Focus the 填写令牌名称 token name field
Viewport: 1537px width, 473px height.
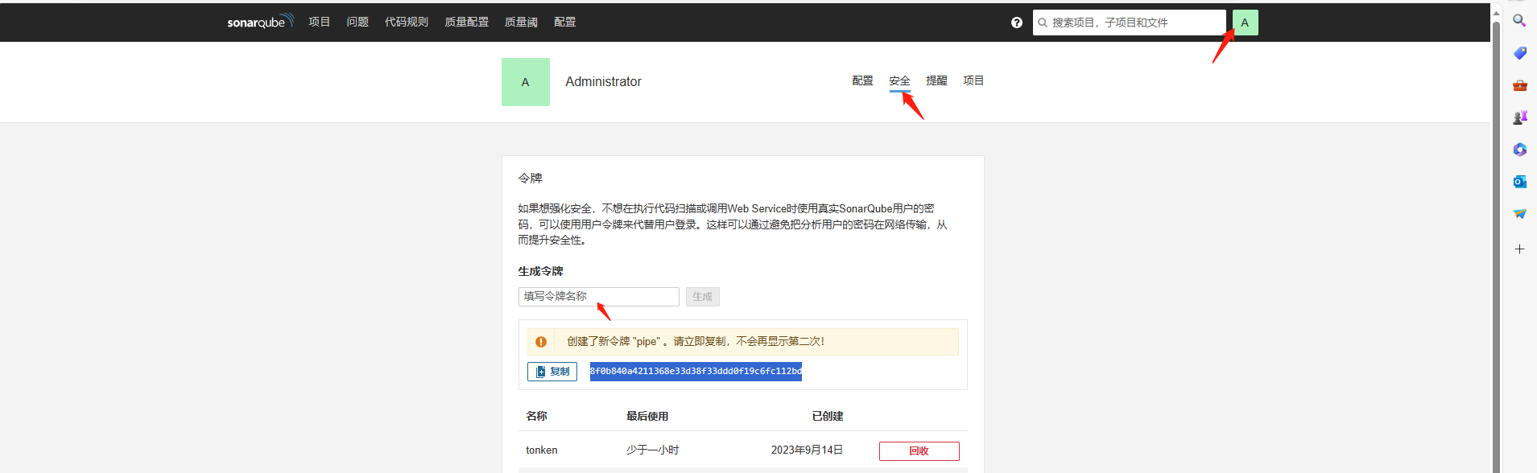pos(598,297)
